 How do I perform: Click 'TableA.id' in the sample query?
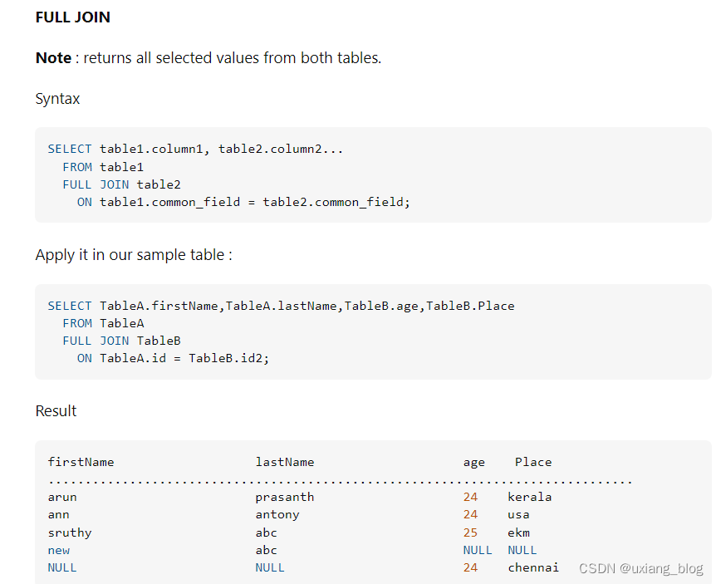(133, 358)
